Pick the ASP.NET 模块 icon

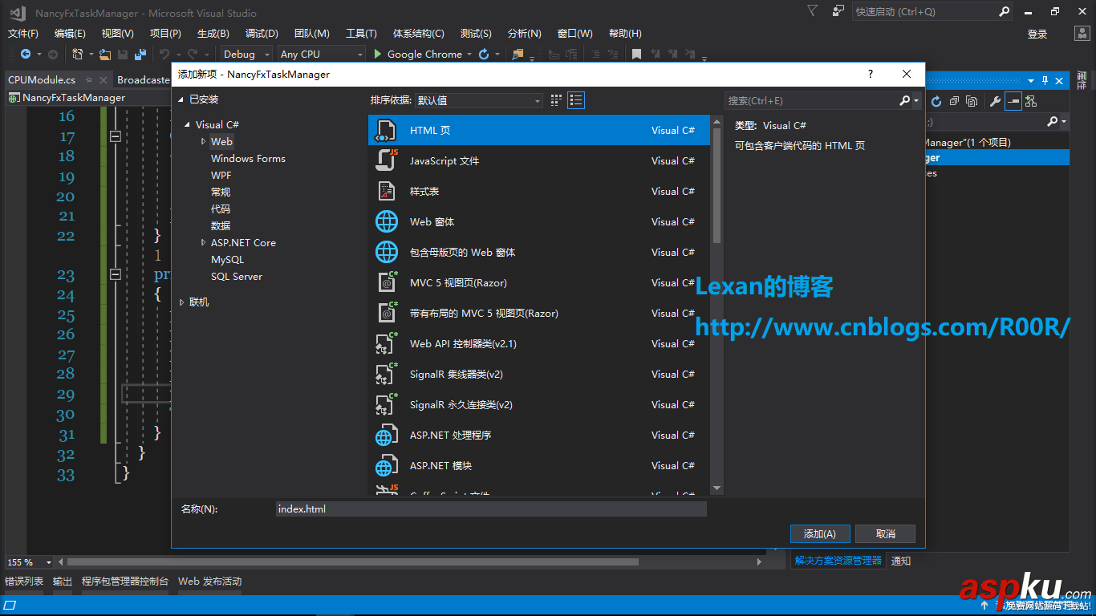[x=387, y=465]
